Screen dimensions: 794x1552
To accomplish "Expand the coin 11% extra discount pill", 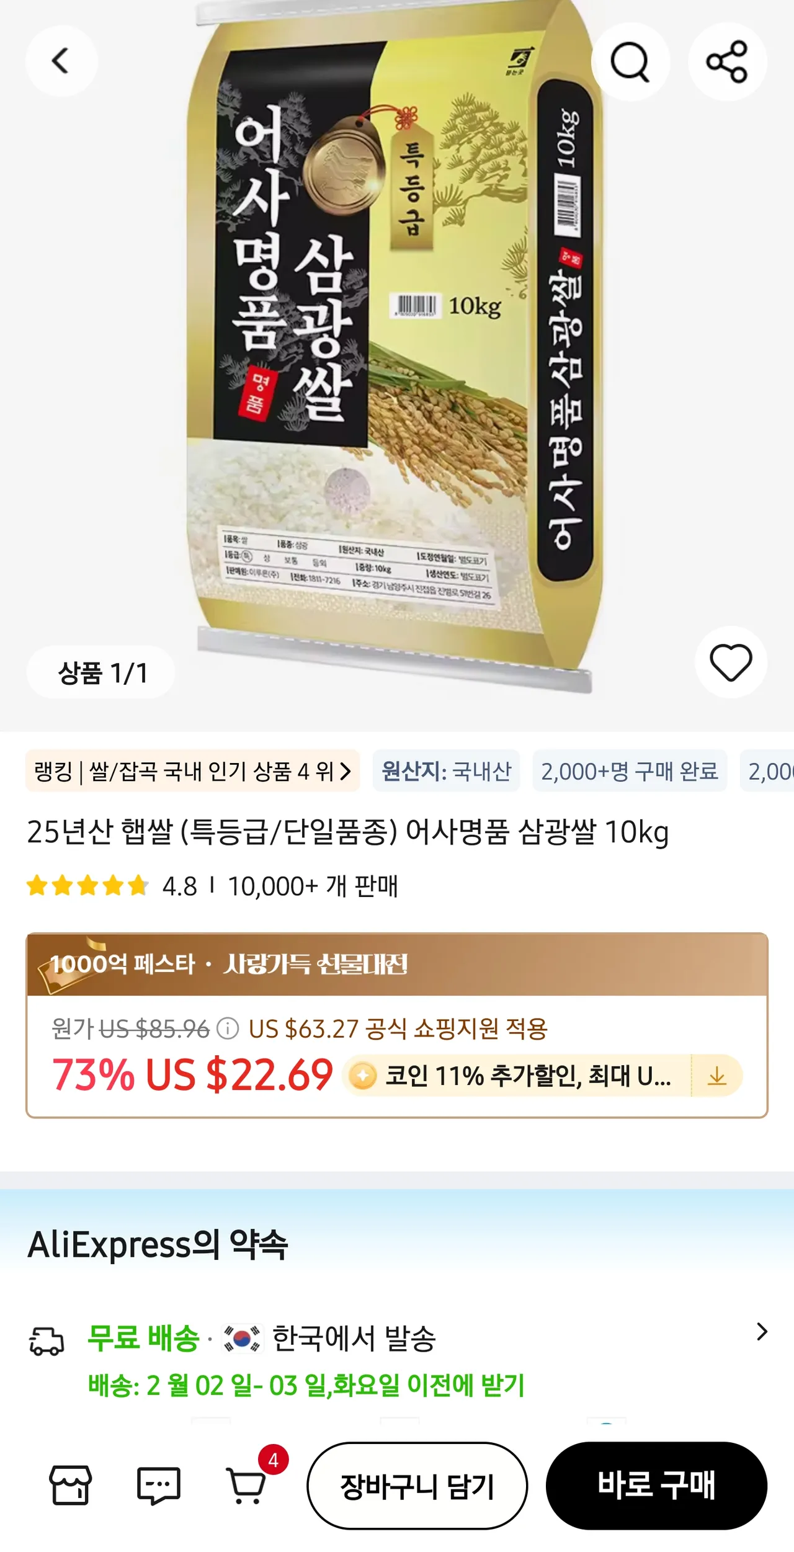I will click(x=519, y=1076).
